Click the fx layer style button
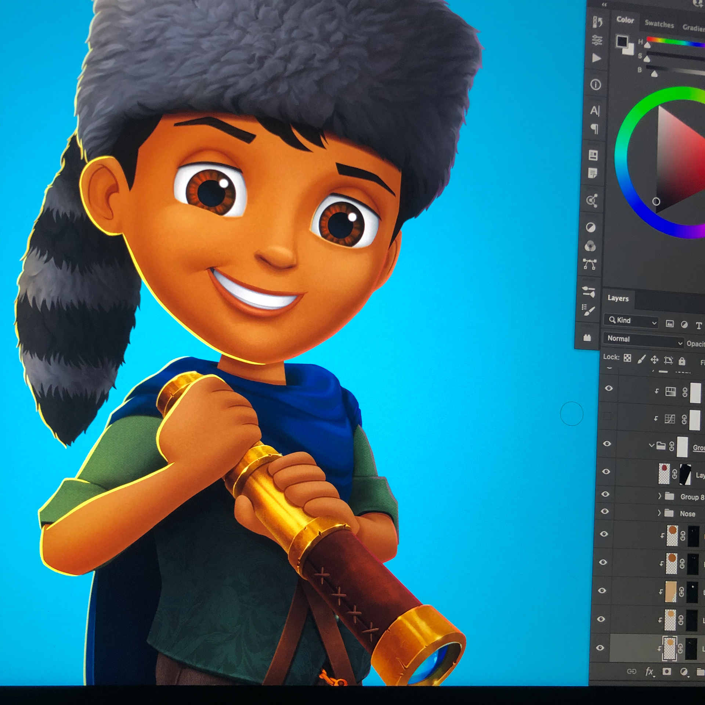 649,672
